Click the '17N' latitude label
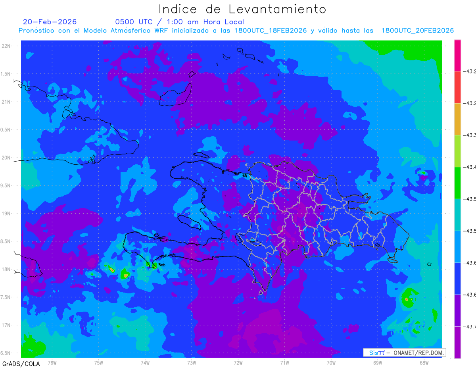The image size is (476, 368). point(6,325)
